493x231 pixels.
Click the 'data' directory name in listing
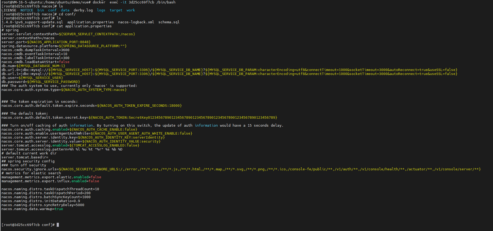[65, 10]
